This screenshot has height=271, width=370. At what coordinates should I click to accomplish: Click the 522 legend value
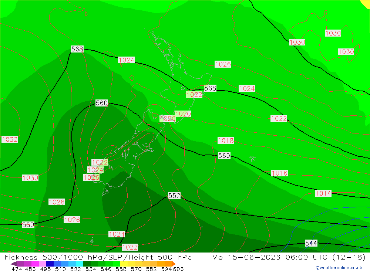pyautogui.click(x=75, y=269)
